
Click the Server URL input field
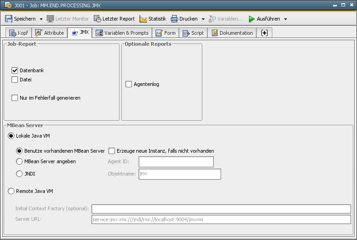221,219
